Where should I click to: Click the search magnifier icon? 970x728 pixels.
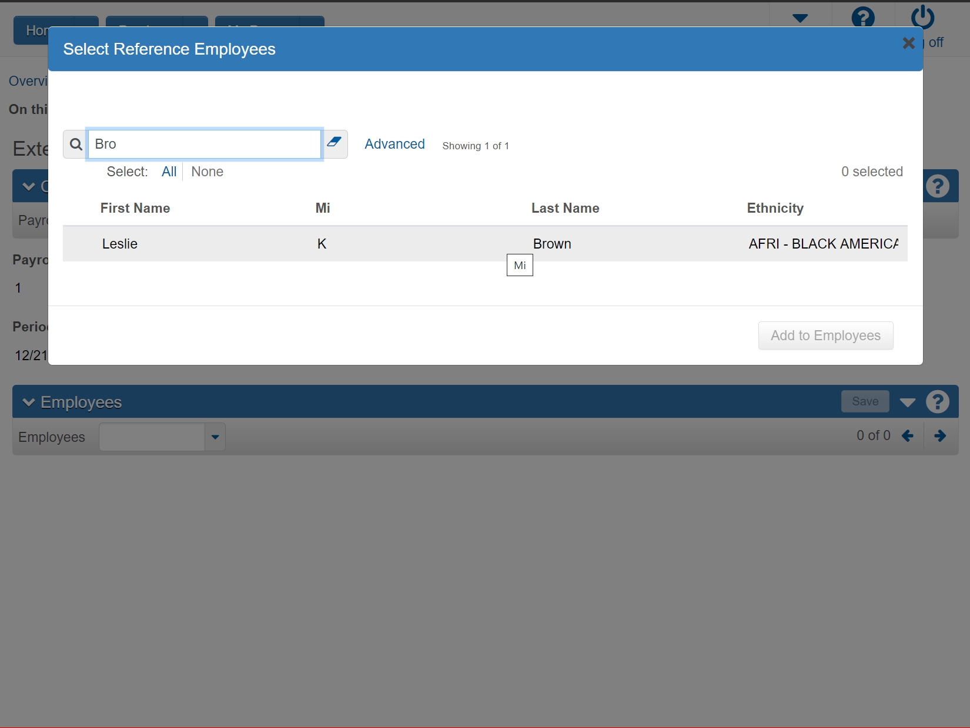point(76,144)
